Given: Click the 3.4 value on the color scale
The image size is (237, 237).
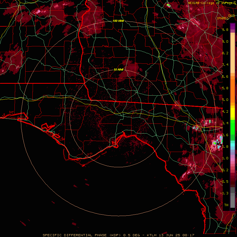Looking at the screenshot, I should coord(225,123).
